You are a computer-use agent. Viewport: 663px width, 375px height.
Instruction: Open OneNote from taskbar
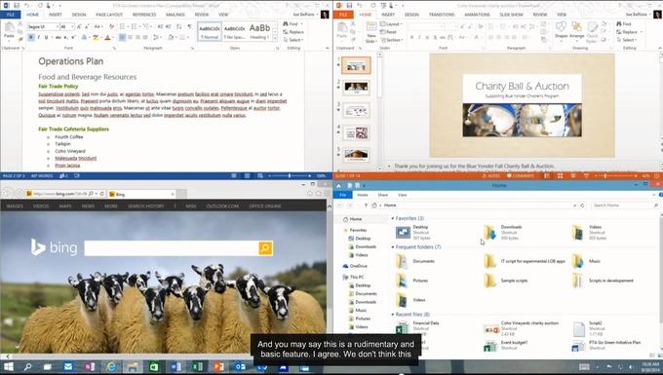click(x=90, y=366)
